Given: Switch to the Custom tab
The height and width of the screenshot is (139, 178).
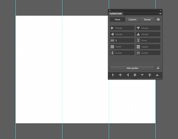Looking at the screenshot, I should pos(132,20).
